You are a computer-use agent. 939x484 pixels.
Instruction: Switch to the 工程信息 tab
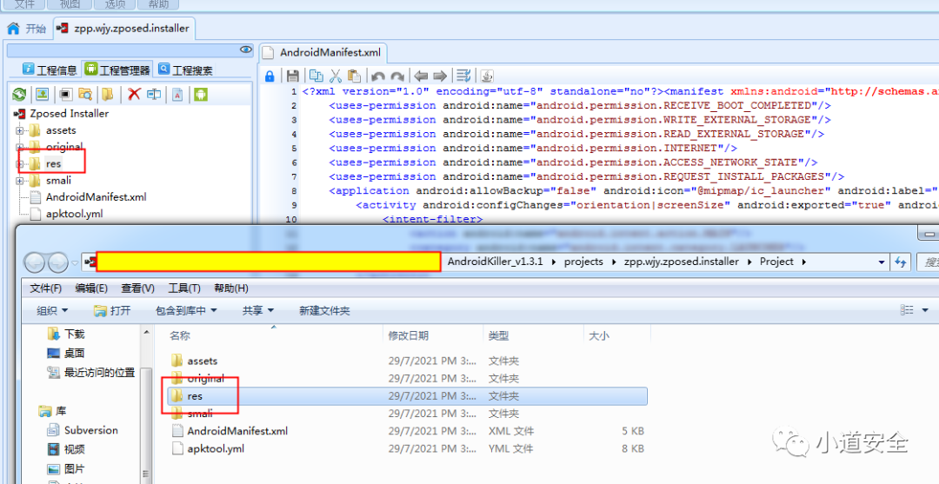pos(50,70)
